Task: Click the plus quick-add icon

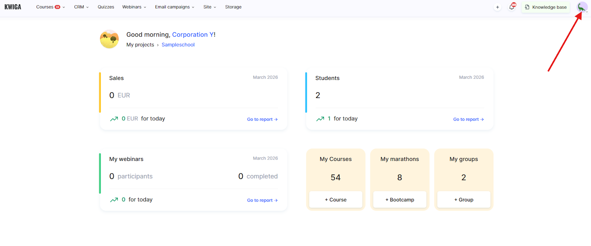Action: coord(498,7)
